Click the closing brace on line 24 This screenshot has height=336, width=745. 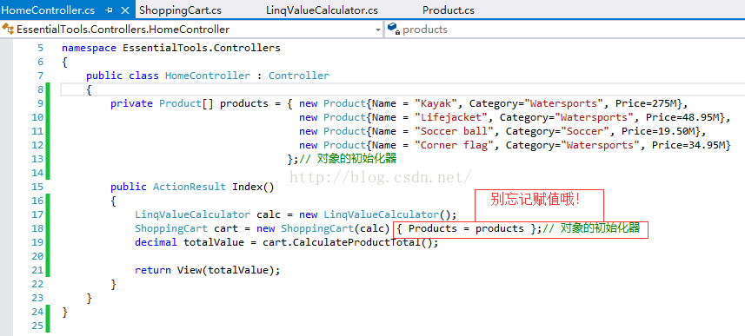tap(65, 312)
